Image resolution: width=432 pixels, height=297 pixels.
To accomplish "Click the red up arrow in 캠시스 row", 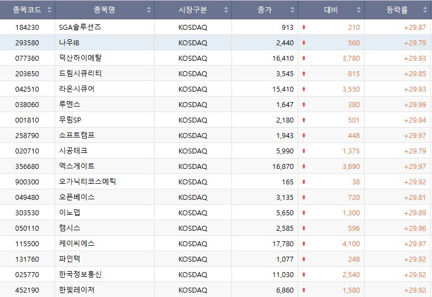I will [x=304, y=228].
